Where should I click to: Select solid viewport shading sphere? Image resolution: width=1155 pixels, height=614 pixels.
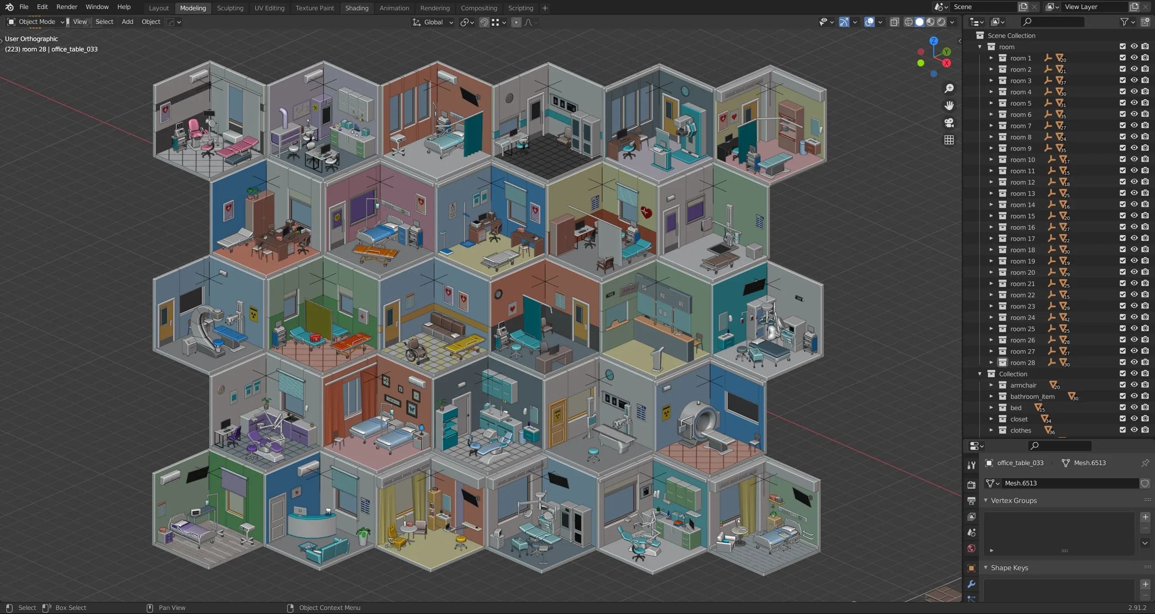coord(919,22)
